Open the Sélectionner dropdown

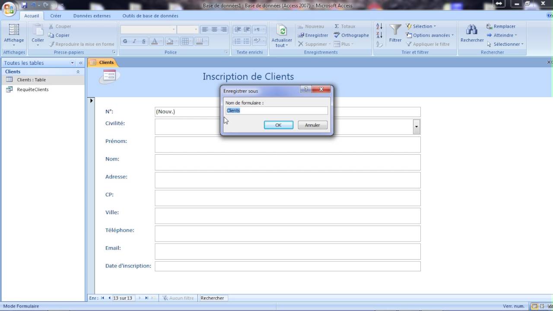(505, 44)
